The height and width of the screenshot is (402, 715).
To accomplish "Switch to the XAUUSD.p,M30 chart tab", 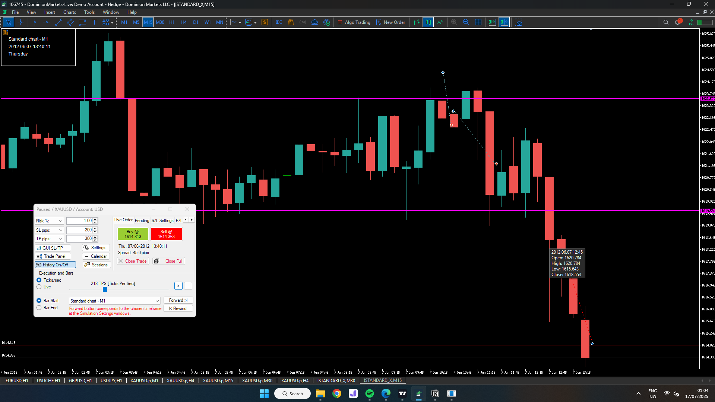I will pos(257,381).
